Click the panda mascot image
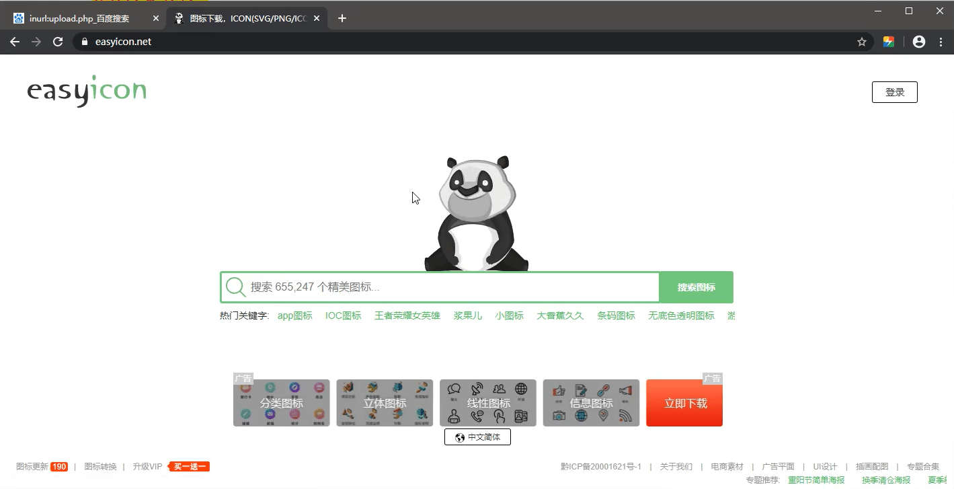The image size is (954, 489). tap(477, 213)
